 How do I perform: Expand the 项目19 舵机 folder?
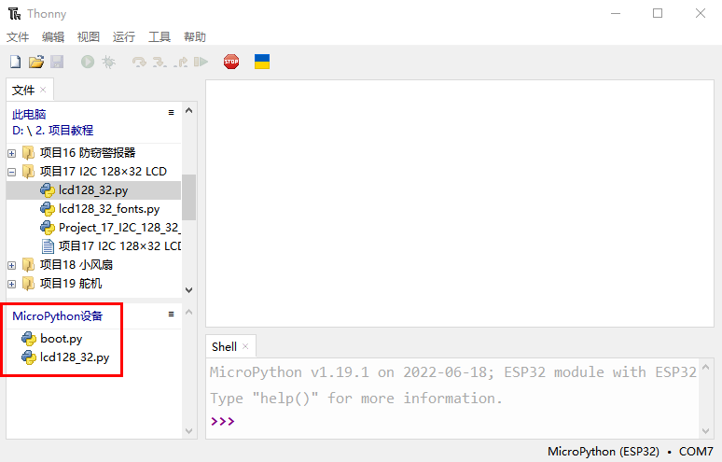[11, 284]
